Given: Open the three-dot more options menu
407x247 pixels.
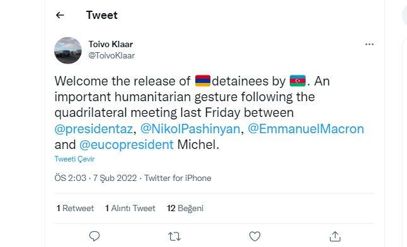Looking at the screenshot, I should coord(369,44).
